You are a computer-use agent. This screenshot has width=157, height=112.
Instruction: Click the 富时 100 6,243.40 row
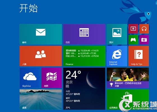click(x=81, y=53)
